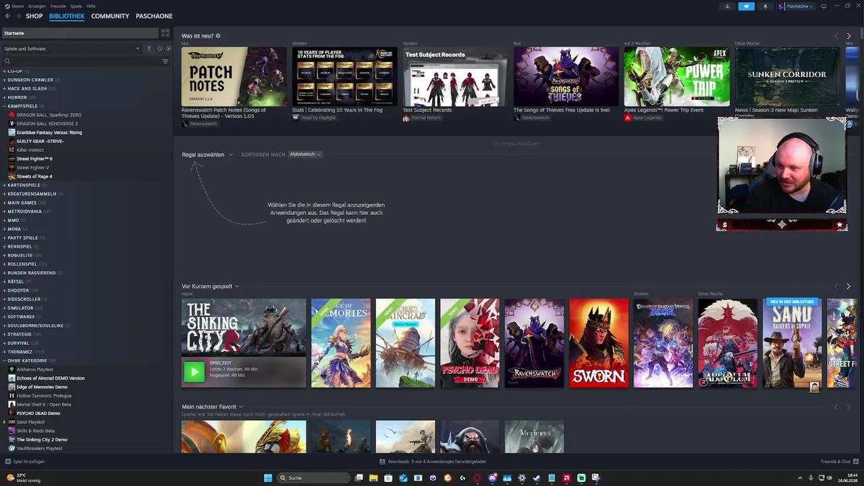Open the Steam menu

click(x=17, y=6)
